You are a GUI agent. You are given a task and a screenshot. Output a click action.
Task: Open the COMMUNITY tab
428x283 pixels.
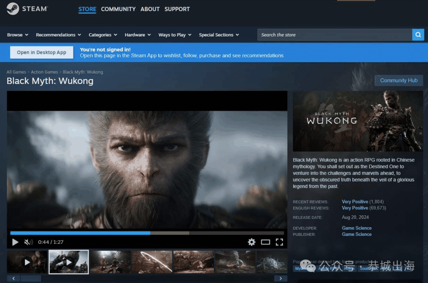118,9
